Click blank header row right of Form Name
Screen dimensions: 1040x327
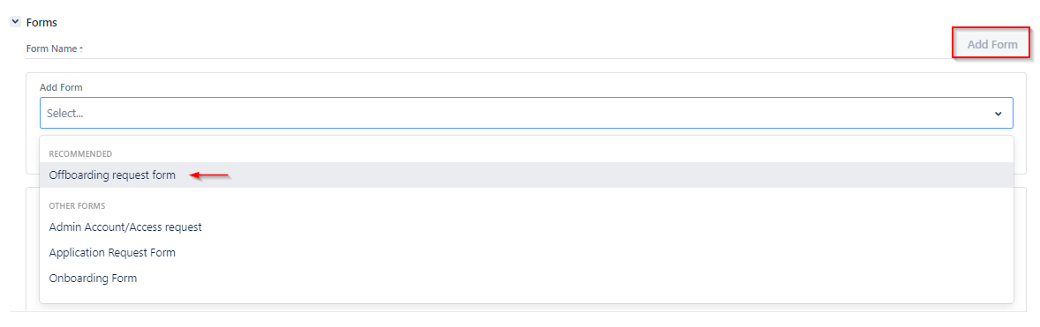pyautogui.click(x=517, y=49)
